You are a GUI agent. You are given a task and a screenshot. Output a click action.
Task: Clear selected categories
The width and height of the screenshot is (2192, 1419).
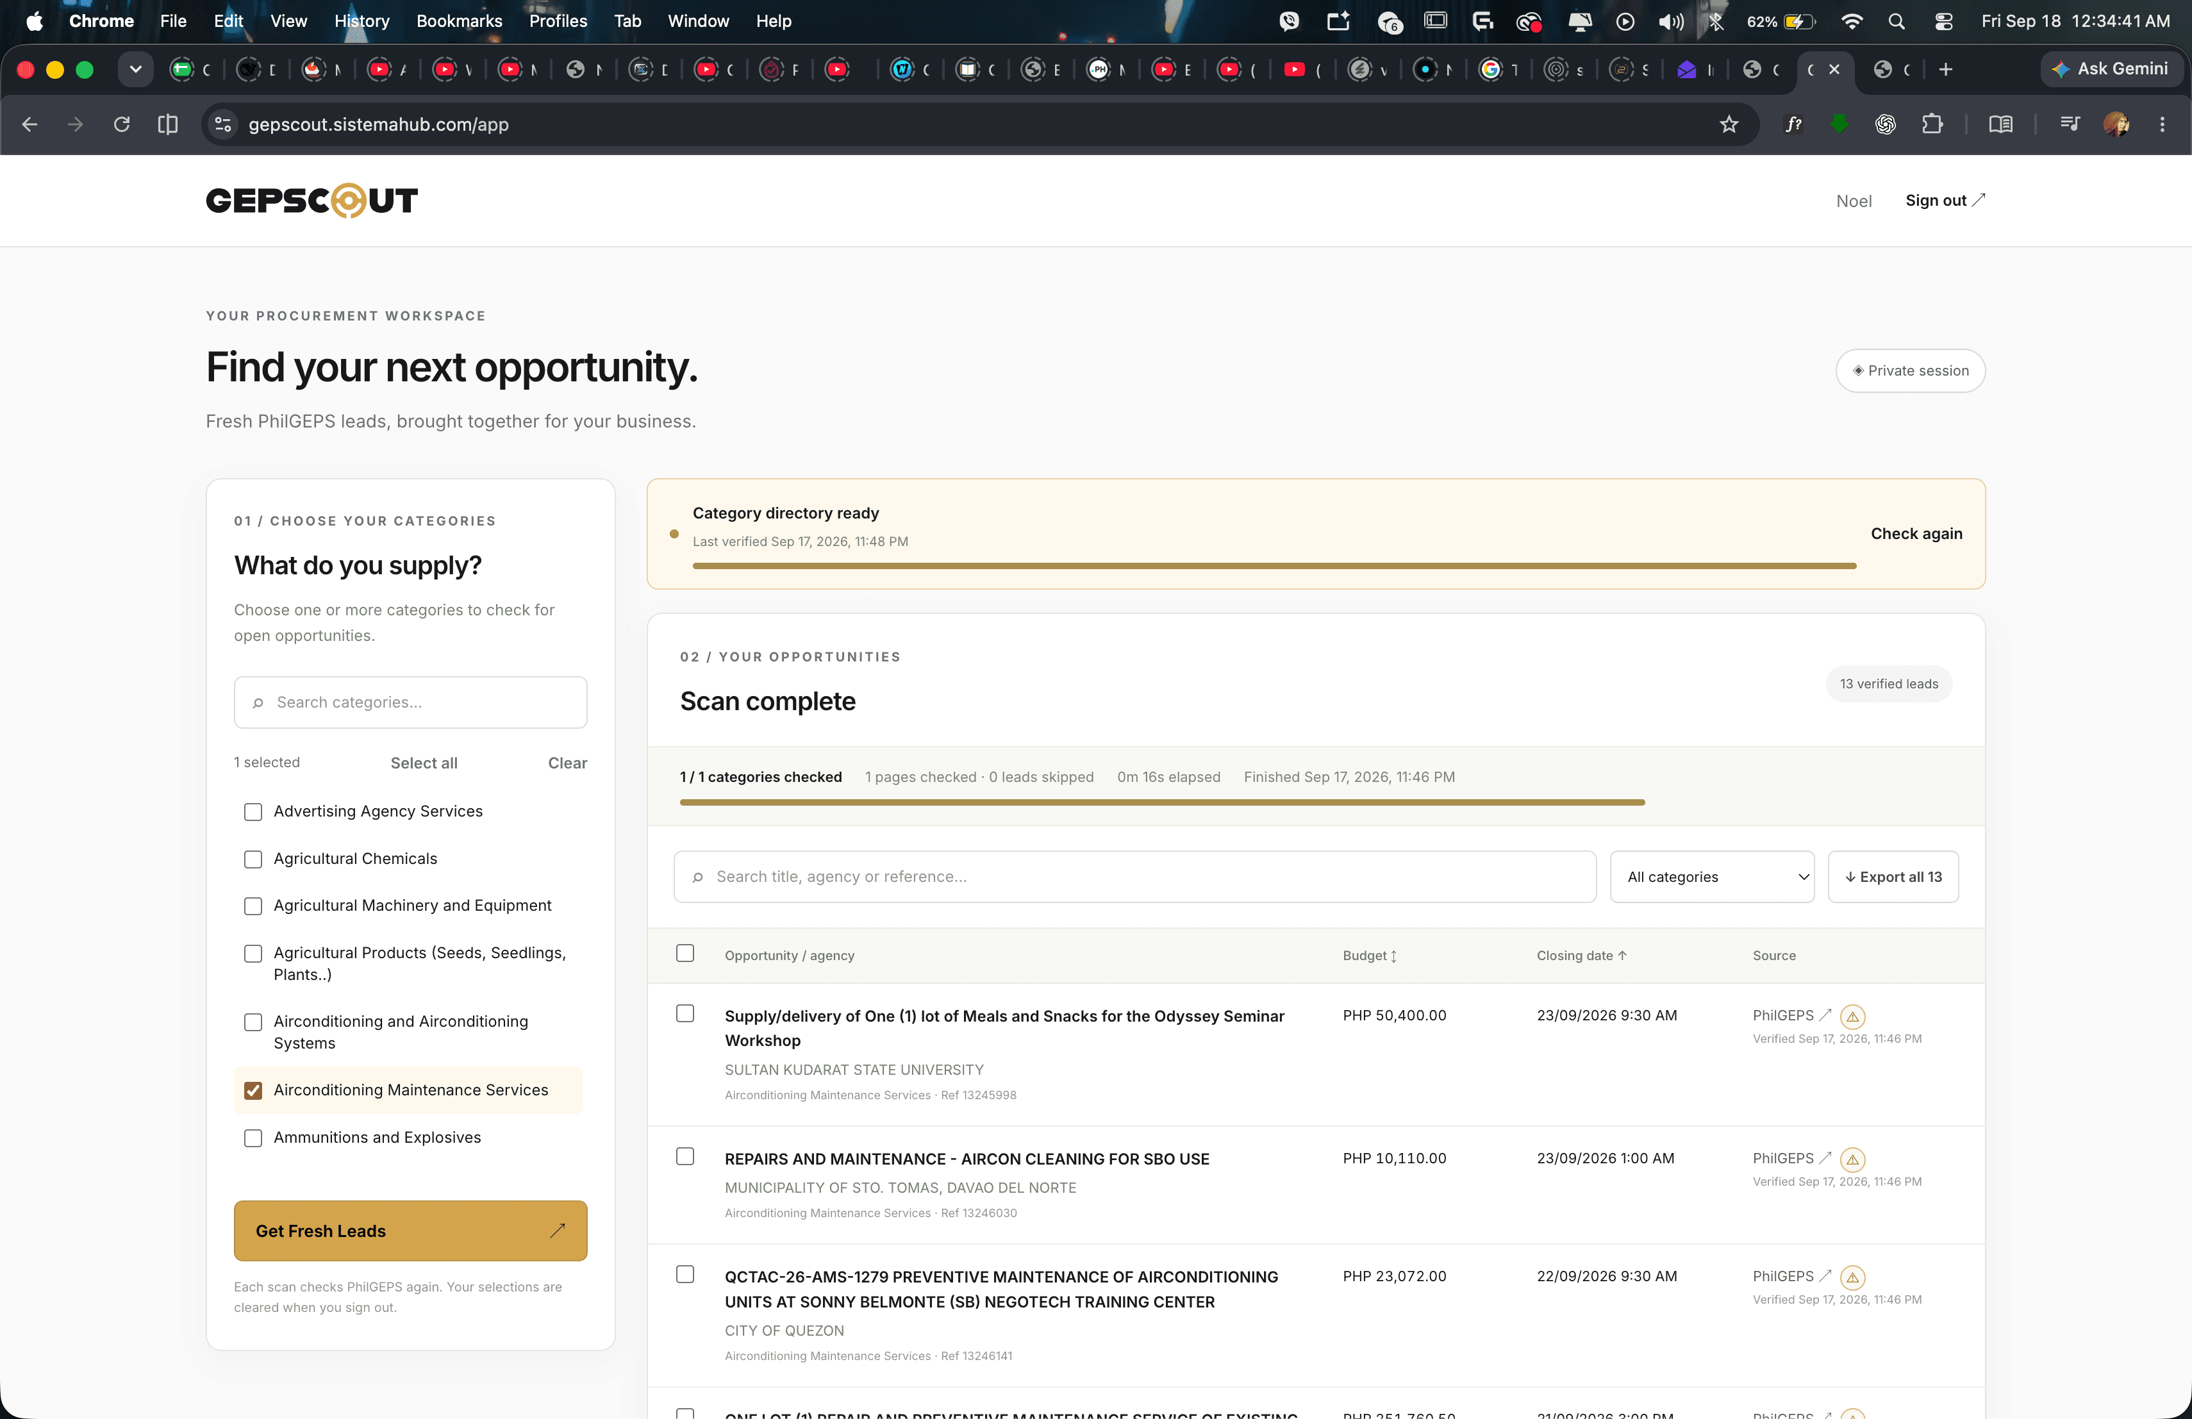(567, 763)
